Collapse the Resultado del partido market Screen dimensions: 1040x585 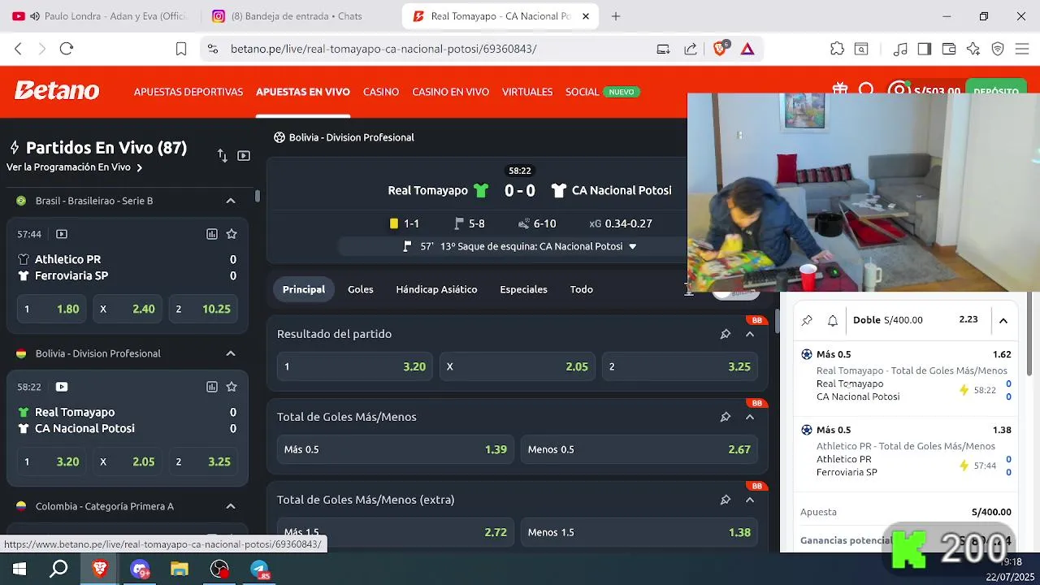tap(750, 334)
